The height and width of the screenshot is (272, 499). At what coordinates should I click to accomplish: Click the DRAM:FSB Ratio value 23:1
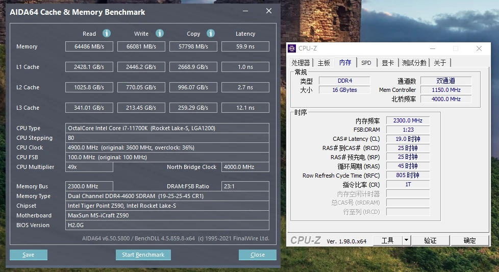[245, 186]
